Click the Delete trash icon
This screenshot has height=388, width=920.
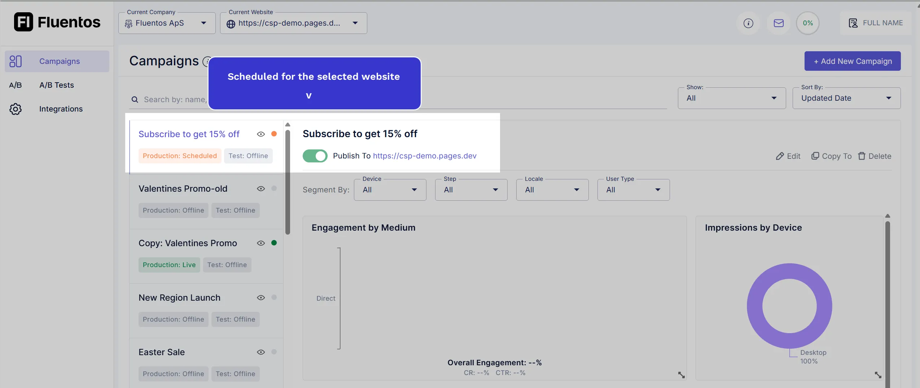tap(862, 156)
